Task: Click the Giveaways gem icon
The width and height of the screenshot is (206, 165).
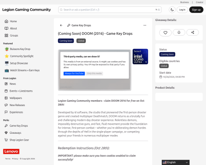Action: (6, 133)
